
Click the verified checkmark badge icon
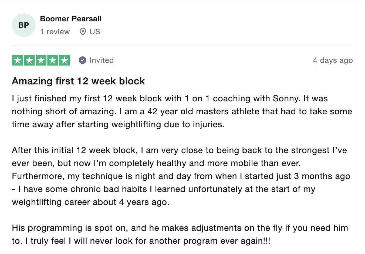click(x=83, y=60)
